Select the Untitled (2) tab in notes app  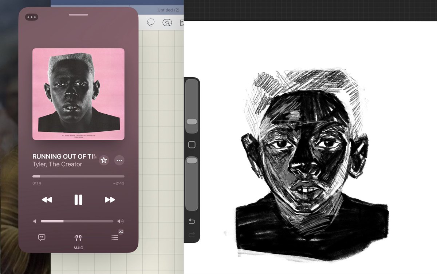pos(168,10)
